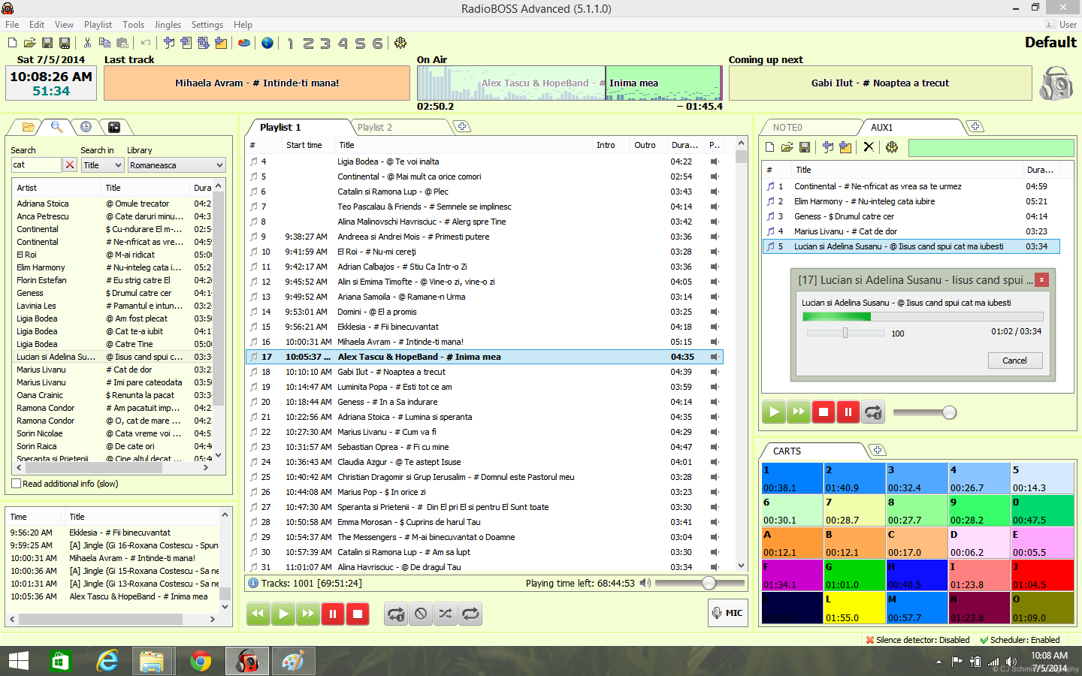Pause main playlist playback
The image size is (1082, 676).
(333, 614)
